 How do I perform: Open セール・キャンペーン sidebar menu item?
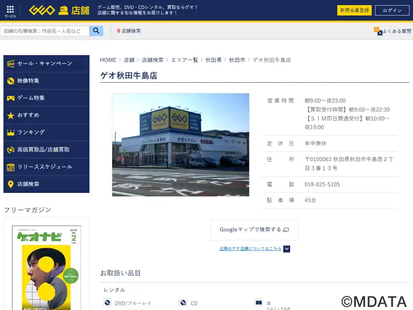pyautogui.click(x=46, y=64)
